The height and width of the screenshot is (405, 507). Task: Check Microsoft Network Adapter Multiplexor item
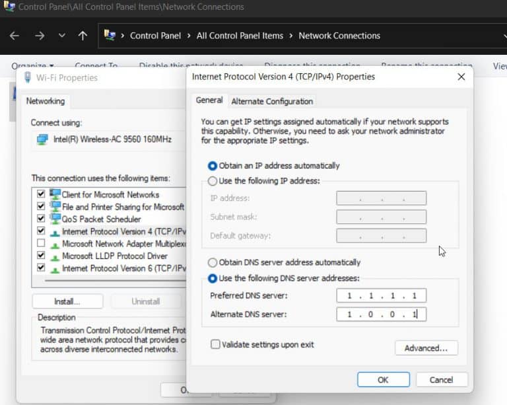point(42,244)
